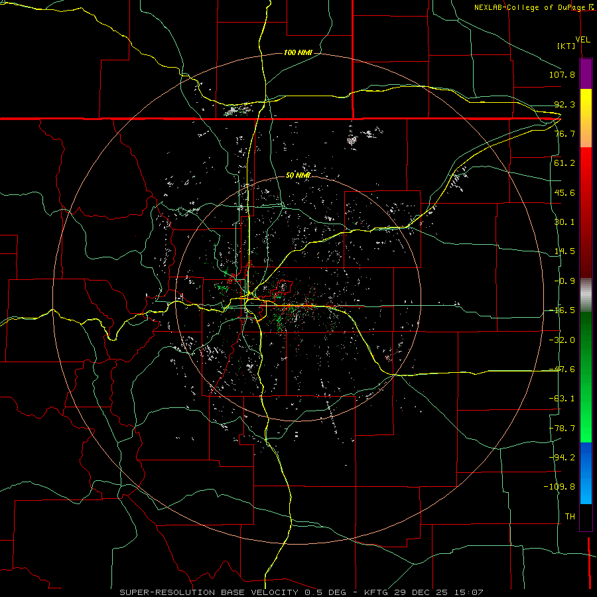
Task: Click the gray near-zero segment of color bar
Action: [586, 295]
